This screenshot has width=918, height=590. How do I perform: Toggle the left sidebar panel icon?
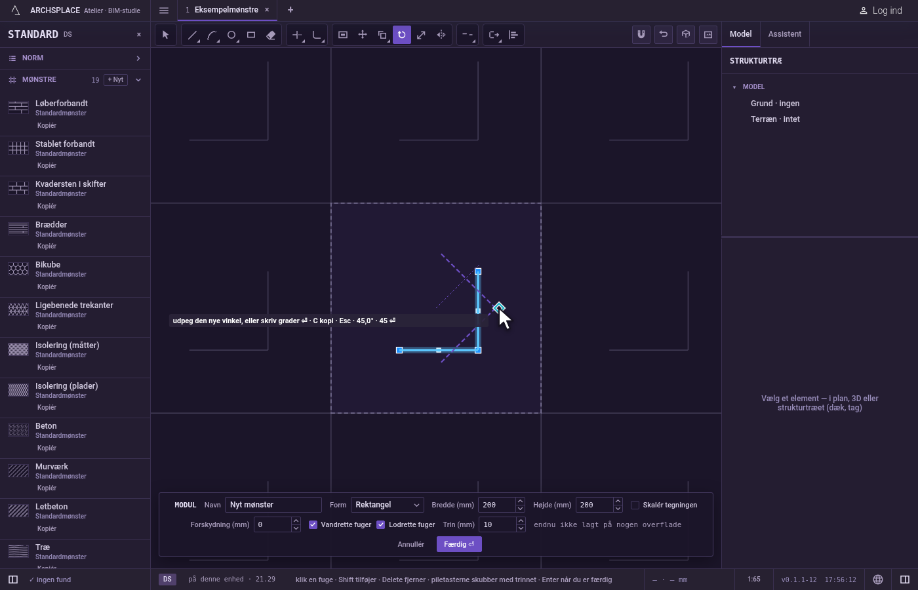(x=12, y=580)
